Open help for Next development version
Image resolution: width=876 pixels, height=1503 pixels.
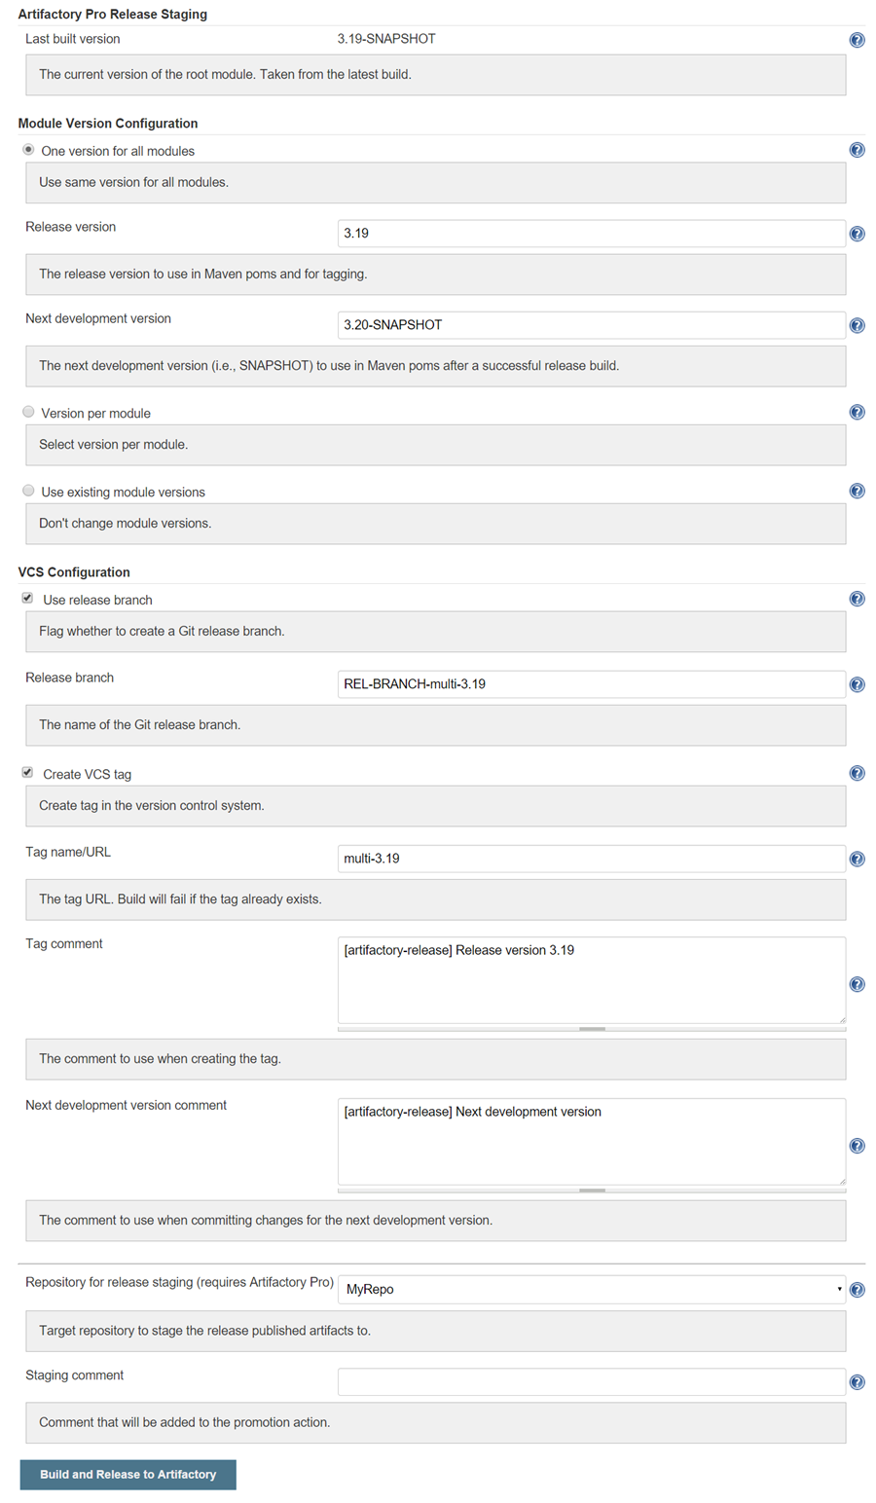(x=857, y=324)
